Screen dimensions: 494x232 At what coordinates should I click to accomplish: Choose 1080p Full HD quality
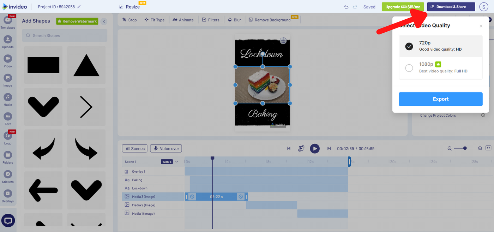pos(440,67)
